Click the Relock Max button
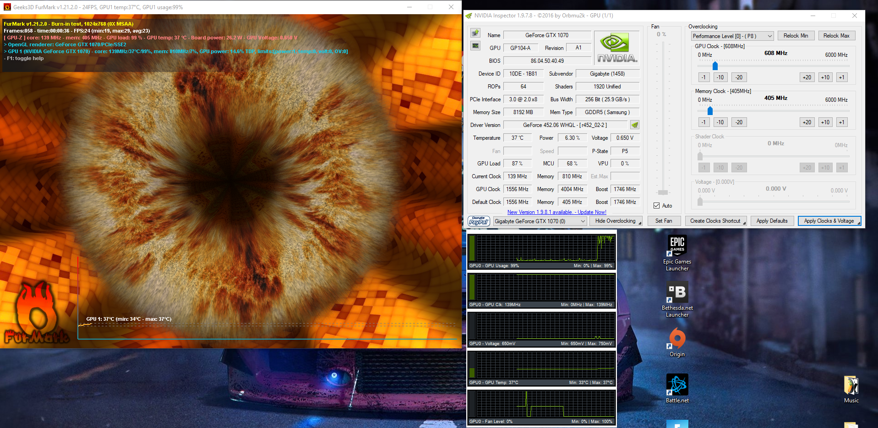 836,36
